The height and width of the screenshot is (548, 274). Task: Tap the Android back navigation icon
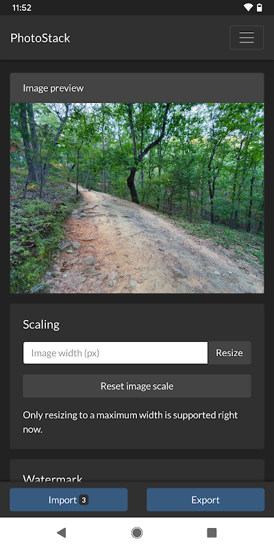pyautogui.click(x=61, y=532)
